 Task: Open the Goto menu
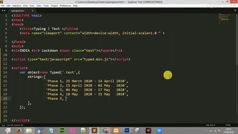point(39,6)
